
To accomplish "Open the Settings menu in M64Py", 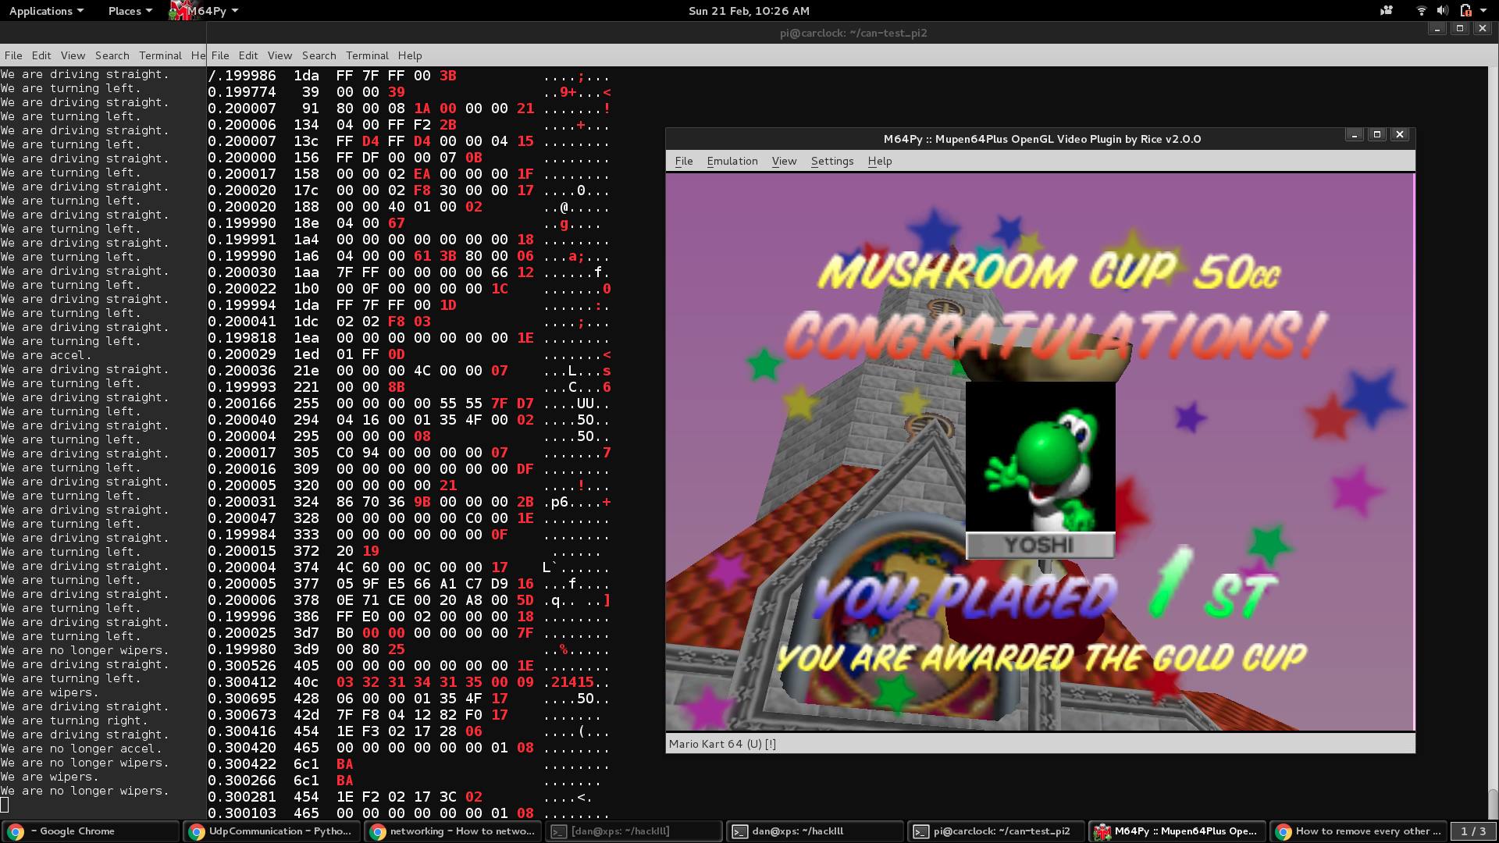I will 831,161.
